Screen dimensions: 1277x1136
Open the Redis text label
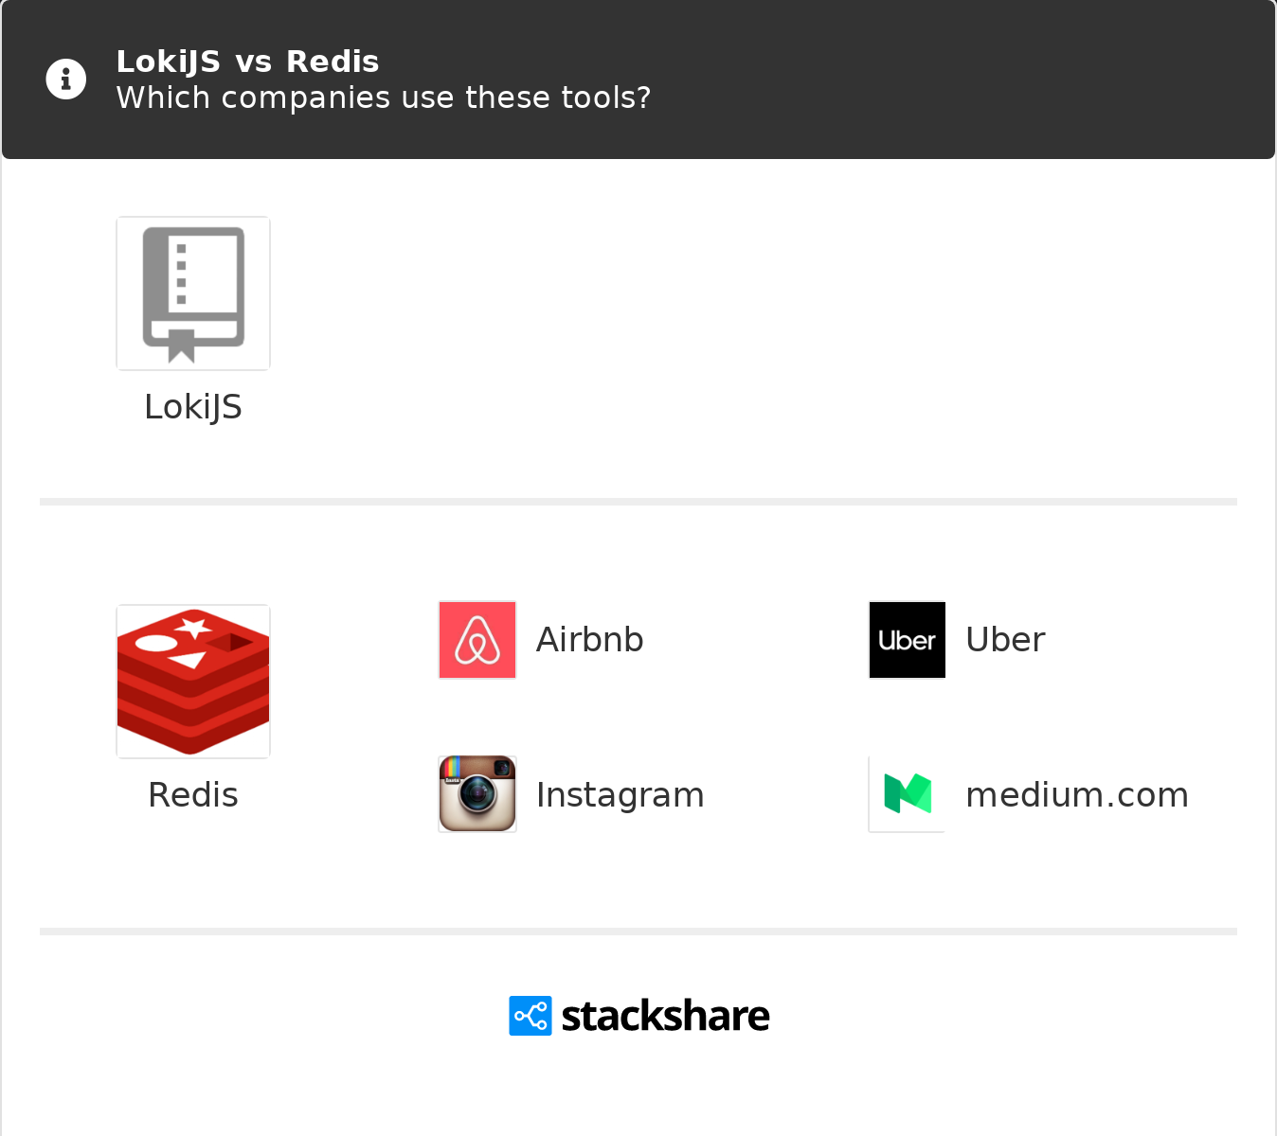pos(193,795)
